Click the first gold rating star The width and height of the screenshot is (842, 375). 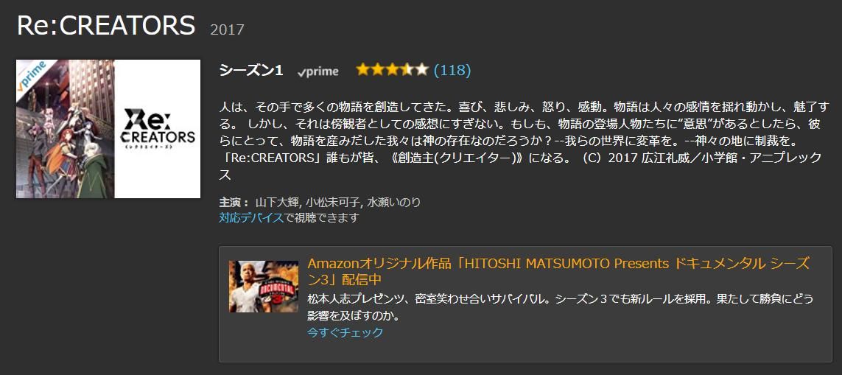point(363,70)
